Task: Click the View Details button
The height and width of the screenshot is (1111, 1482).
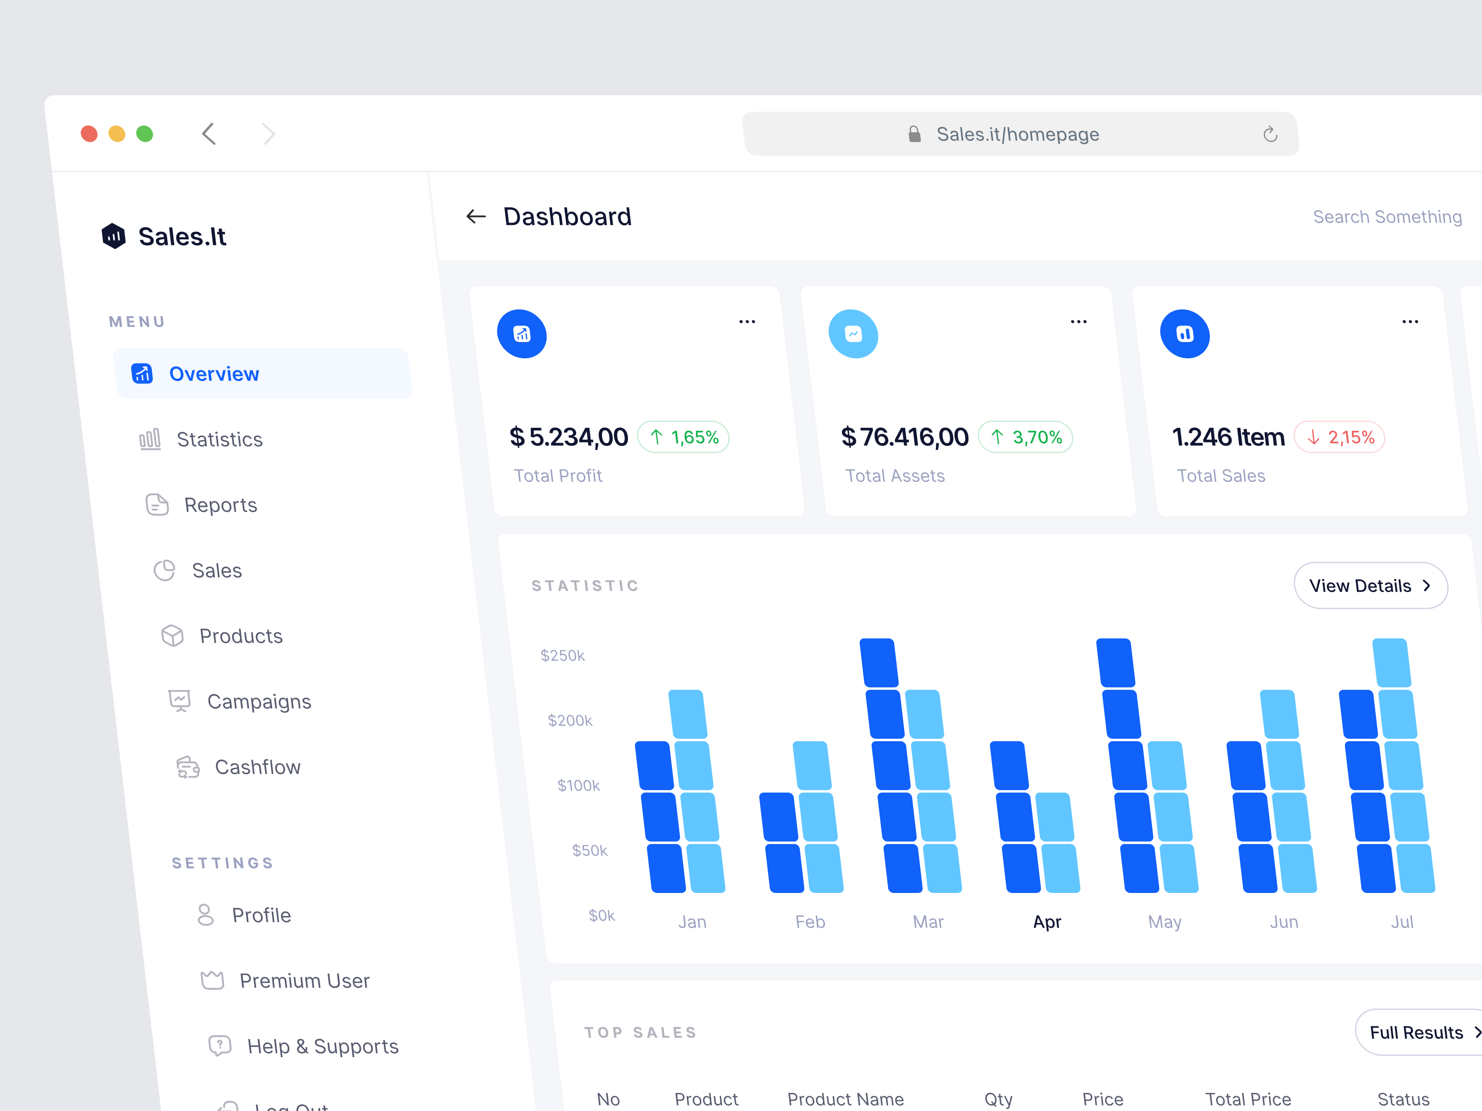Action: pos(1370,585)
